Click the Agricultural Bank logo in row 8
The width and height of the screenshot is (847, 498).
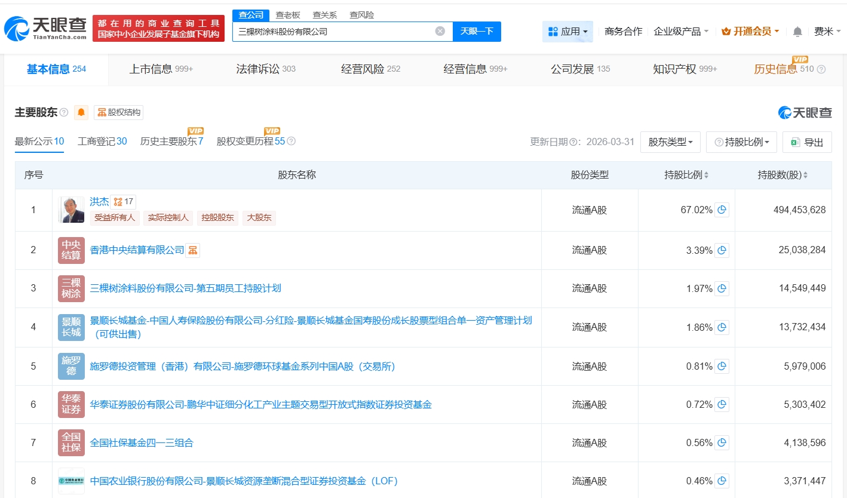tap(71, 481)
